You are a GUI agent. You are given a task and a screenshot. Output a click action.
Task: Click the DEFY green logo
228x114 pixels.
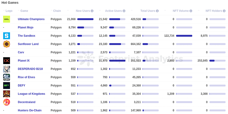(x=7, y=86)
